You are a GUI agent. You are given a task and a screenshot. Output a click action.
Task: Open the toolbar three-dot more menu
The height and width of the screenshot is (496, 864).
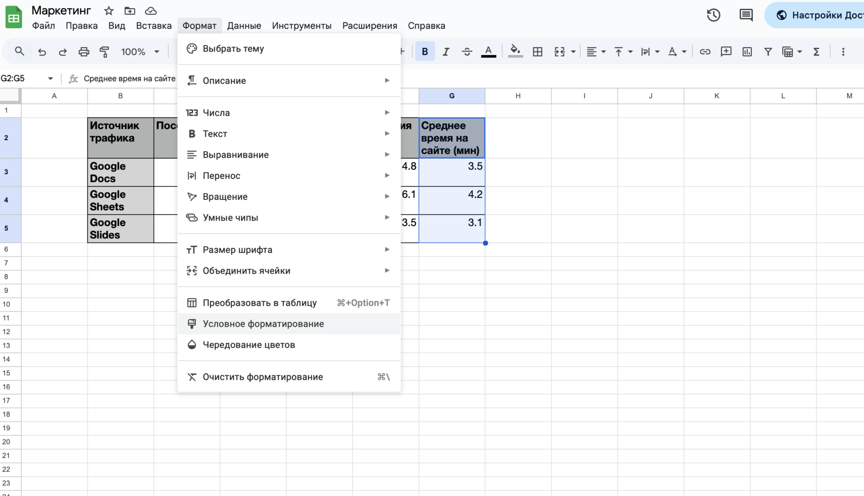843,51
